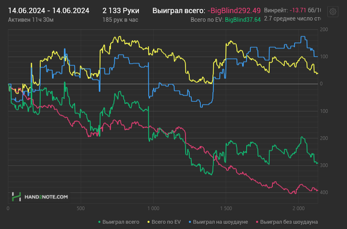Click the x-axis label '1 500'

[226, 208]
